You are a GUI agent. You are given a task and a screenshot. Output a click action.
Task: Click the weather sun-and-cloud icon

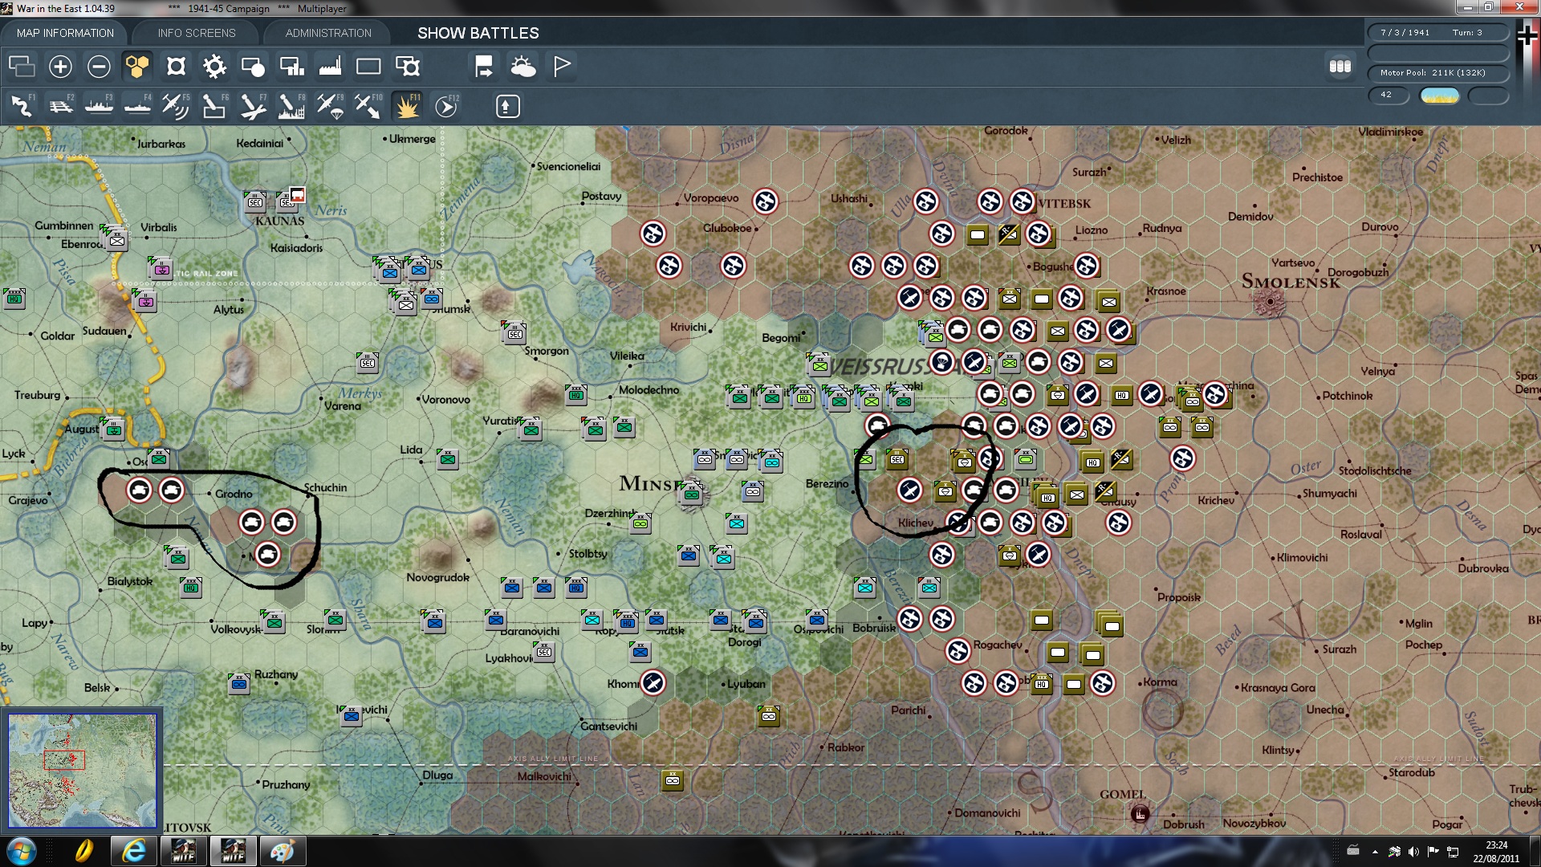pos(523,67)
